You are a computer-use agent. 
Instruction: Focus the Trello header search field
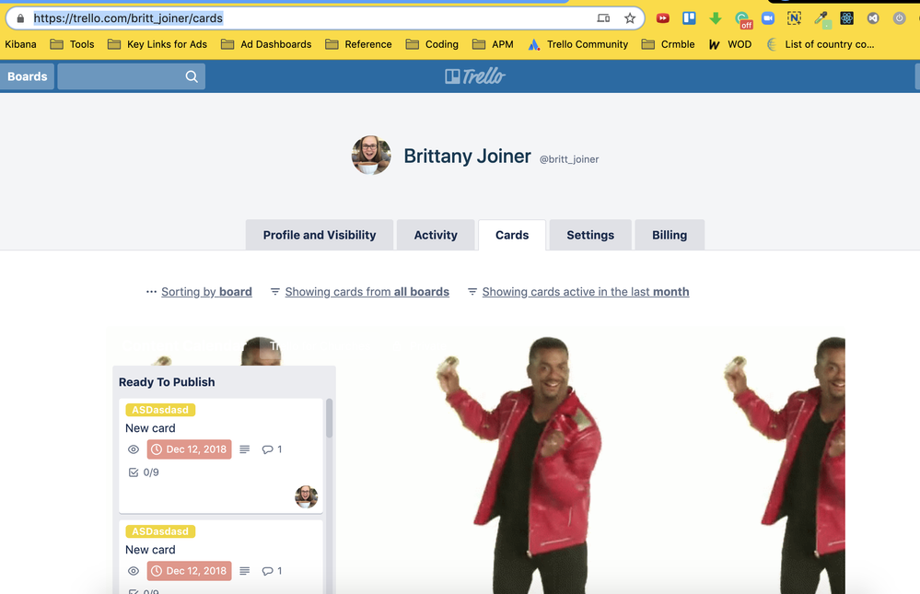132,76
